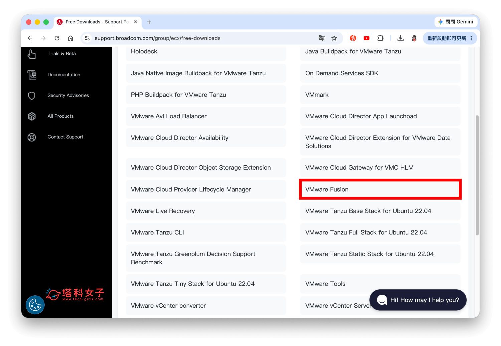Open On Demand Services SDK
Image resolution: width=501 pixels, height=346 pixels.
pos(380,73)
